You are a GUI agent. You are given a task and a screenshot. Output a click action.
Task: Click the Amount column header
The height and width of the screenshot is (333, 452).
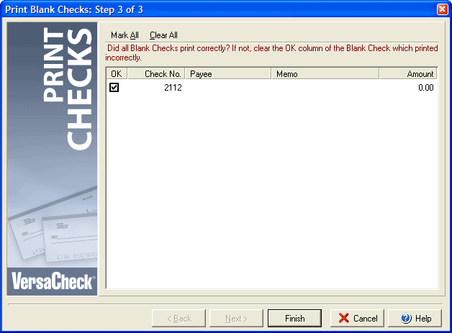click(408, 74)
